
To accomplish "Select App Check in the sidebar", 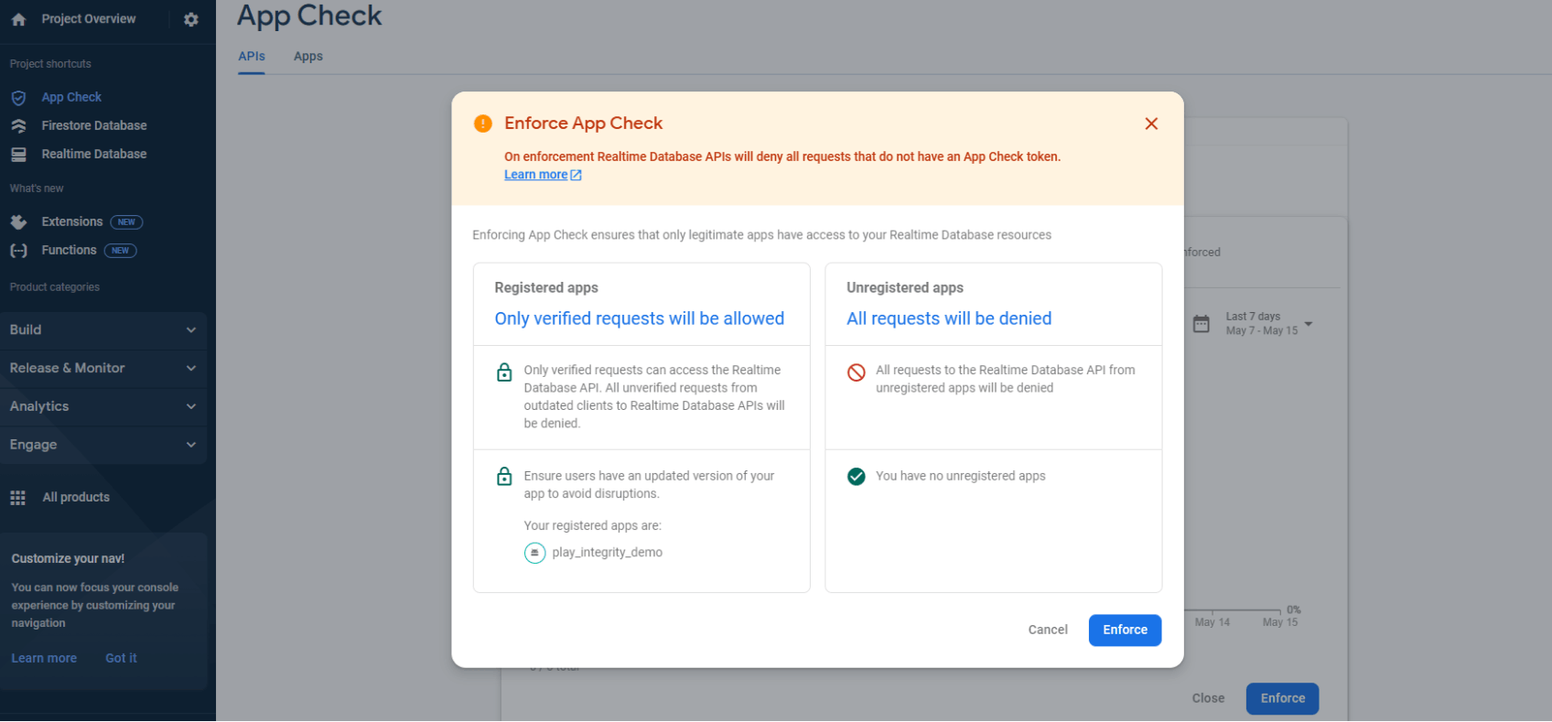I will click(70, 97).
